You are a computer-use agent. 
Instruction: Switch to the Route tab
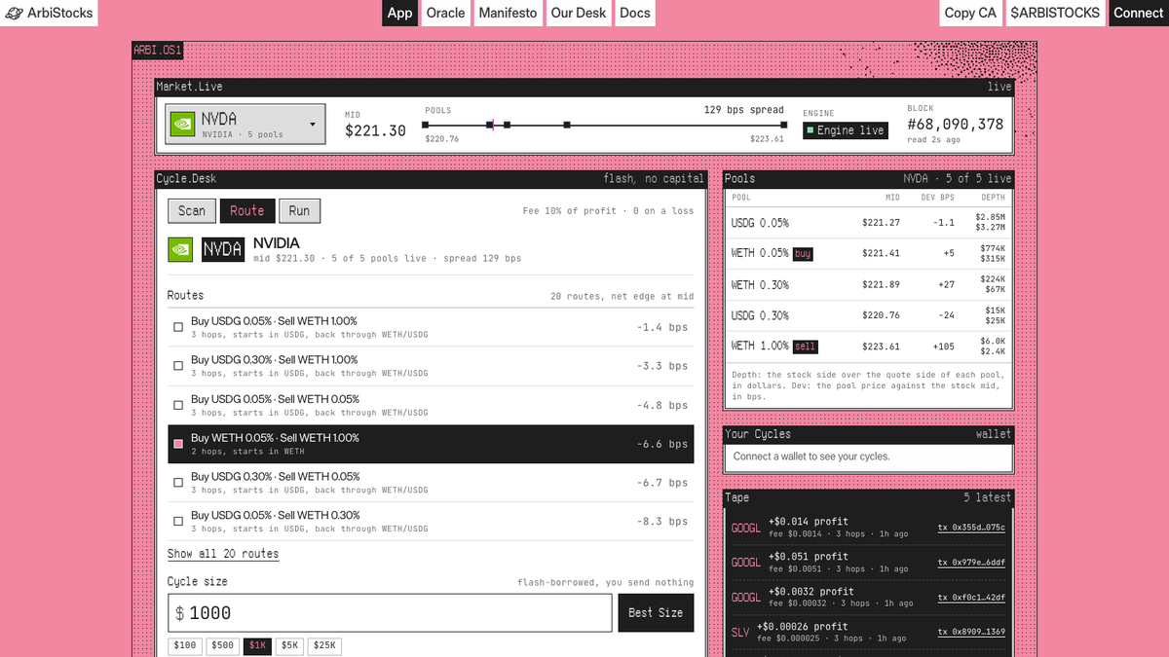coord(247,210)
